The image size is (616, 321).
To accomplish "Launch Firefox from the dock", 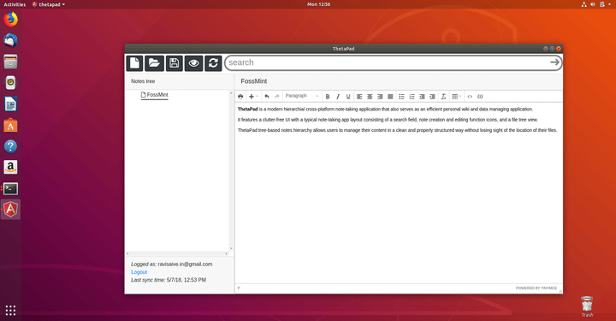I will tap(10, 19).
